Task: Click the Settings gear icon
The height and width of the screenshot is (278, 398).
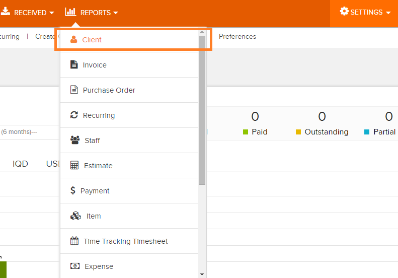Action: click(x=344, y=11)
